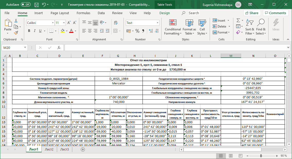Image resolution: width=292 pixels, height=159 pixels.
Task: Open the yellow Fill Color swatch
Action: pyautogui.click(x=63, y=31)
